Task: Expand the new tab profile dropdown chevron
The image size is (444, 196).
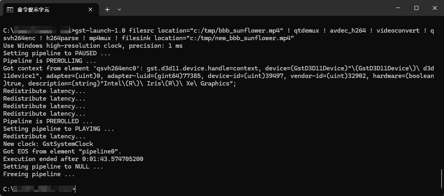Action: 119,10
